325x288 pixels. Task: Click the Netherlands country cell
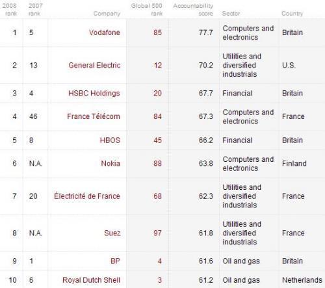coord(302,280)
